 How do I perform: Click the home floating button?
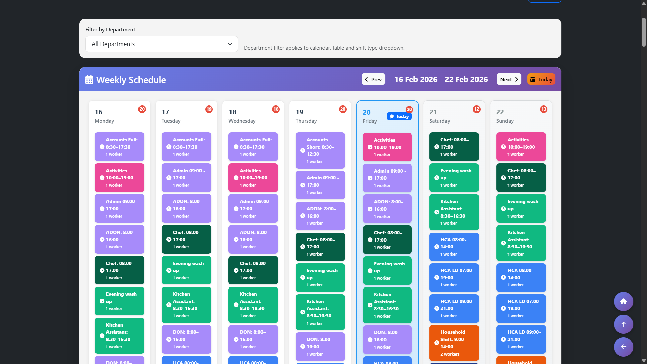click(623, 301)
